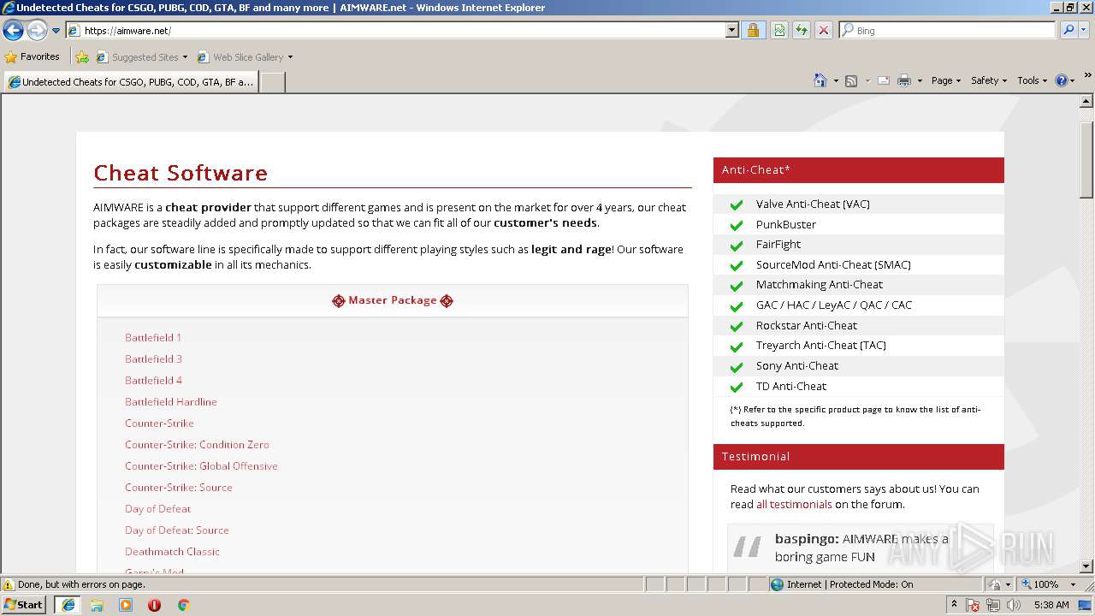Open a new blank tab
Image resolution: width=1095 pixels, height=616 pixels.
[x=272, y=82]
